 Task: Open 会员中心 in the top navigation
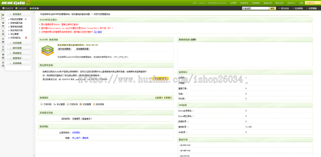point(291,3)
